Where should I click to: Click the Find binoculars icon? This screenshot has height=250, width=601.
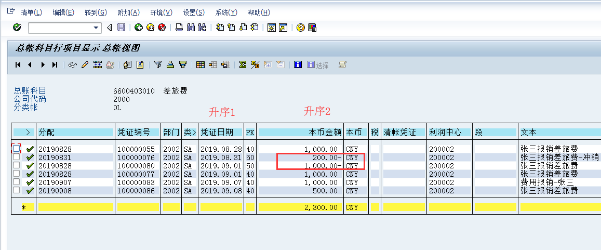click(191, 28)
